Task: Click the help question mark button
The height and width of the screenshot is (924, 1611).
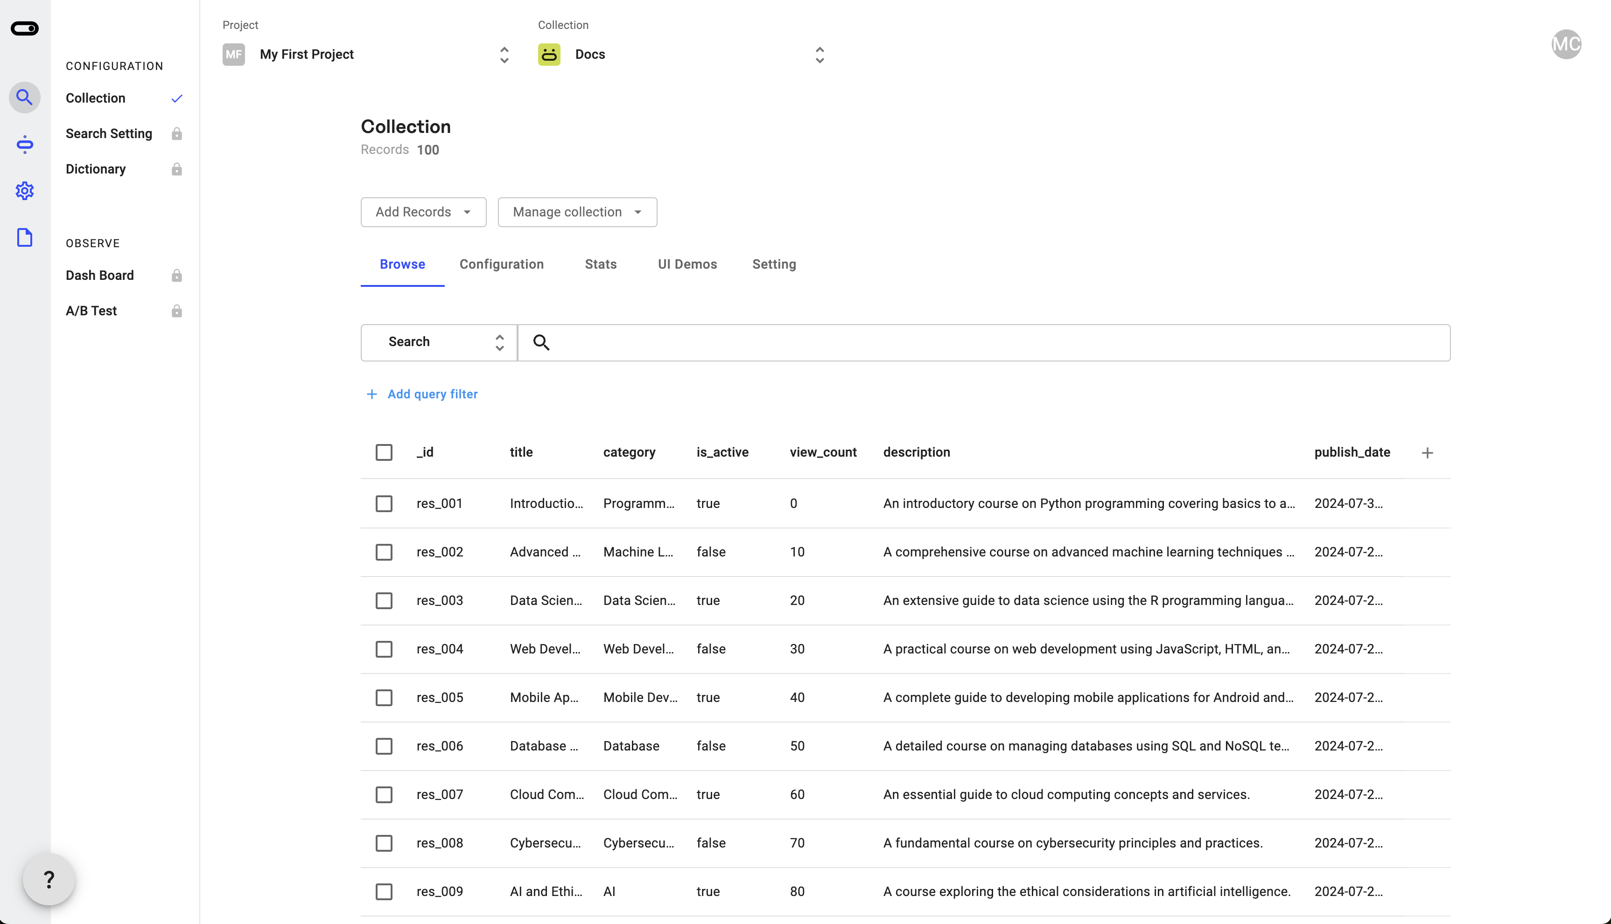Action: (49, 880)
